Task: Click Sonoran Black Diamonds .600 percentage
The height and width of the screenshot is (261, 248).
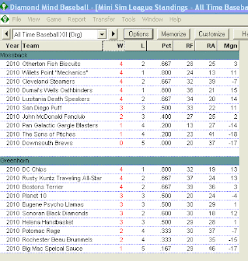Action: point(166,213)
